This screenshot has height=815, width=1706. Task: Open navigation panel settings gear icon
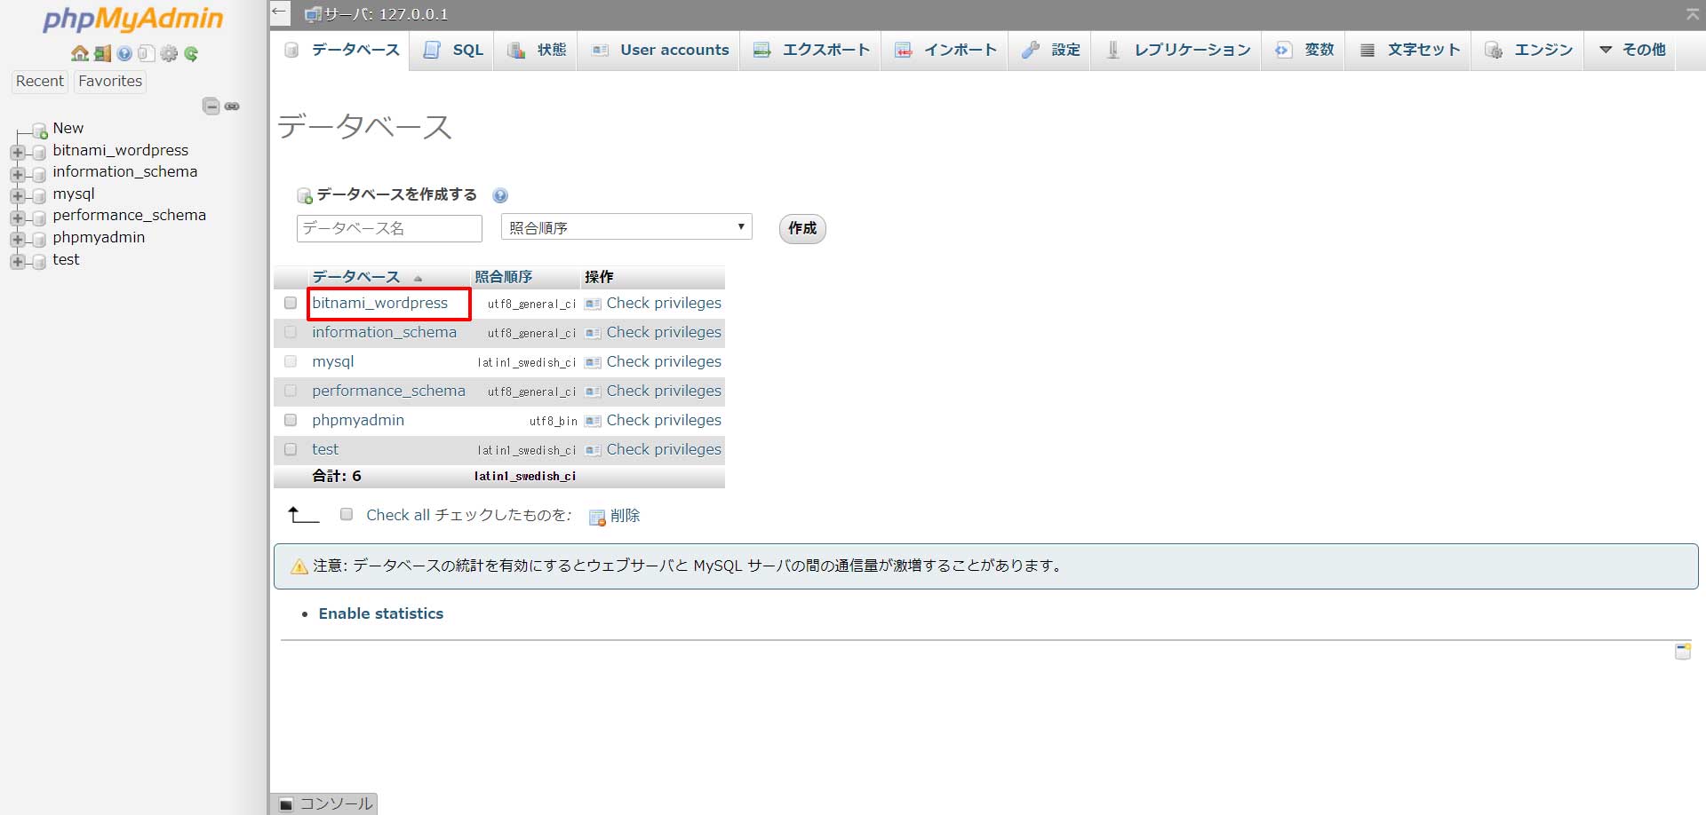(169, 53)
